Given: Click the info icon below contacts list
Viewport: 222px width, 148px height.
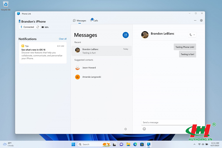Looking at the screenshot, I should click(125, 129).
